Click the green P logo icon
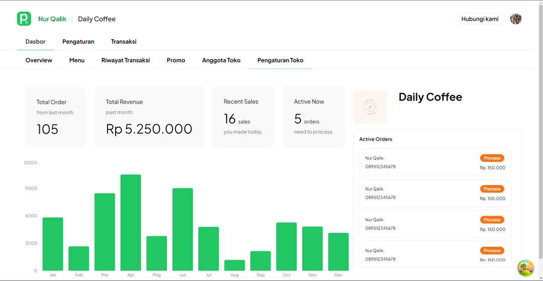The height and width of the screenshot is (281, 543). click(24, 19)
